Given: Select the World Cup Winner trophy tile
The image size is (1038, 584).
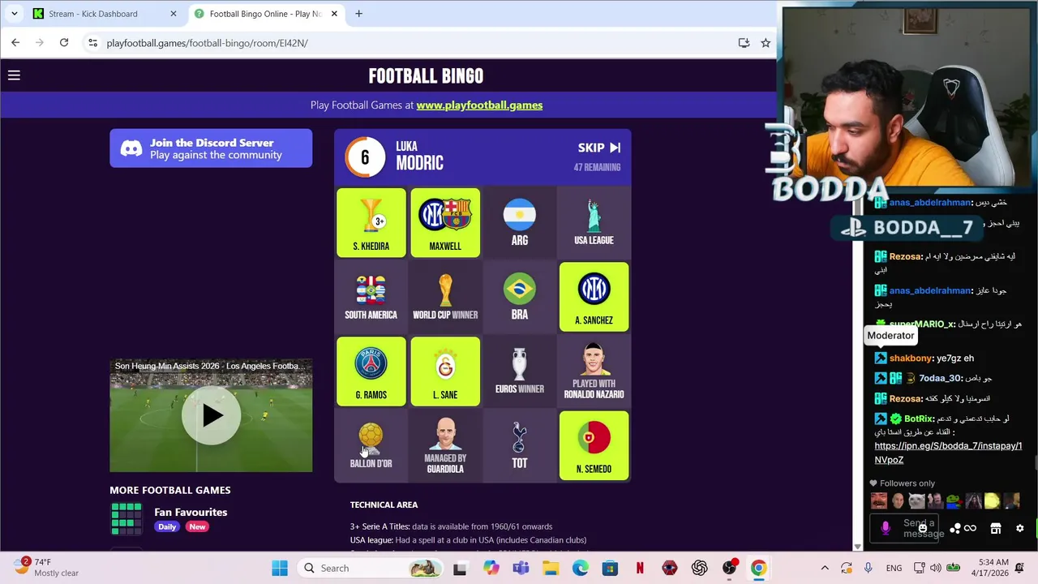Looking at the screenshot, I should point(445,297).
